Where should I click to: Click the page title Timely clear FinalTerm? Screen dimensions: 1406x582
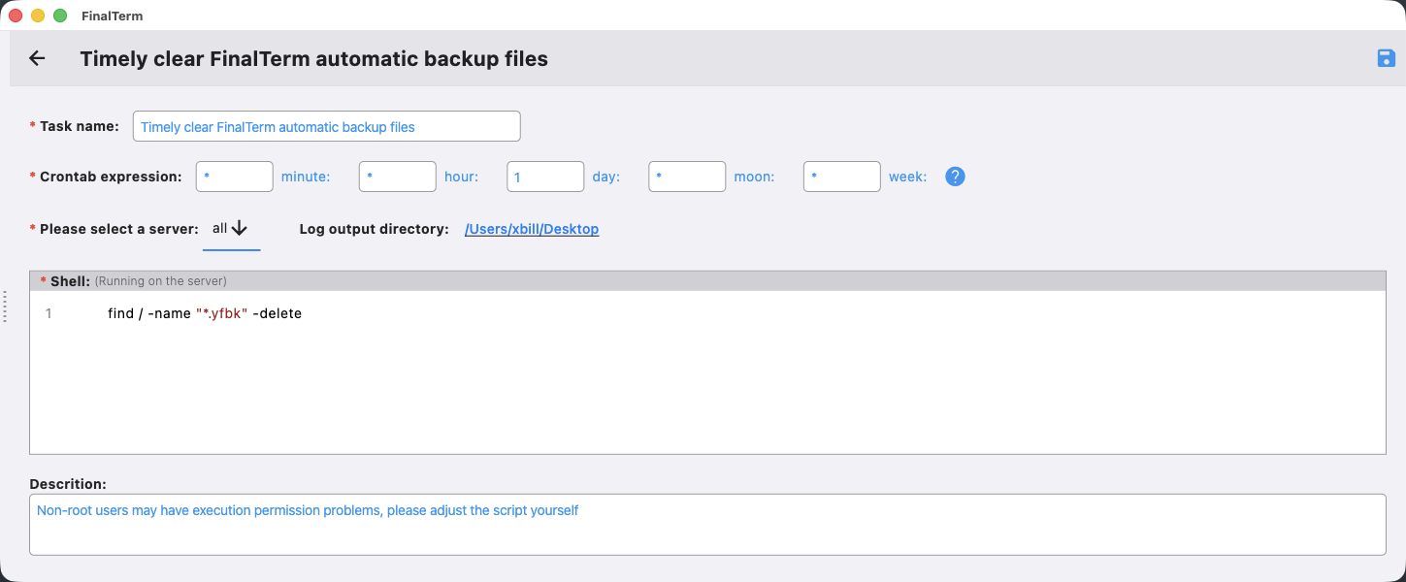(313, 58)
